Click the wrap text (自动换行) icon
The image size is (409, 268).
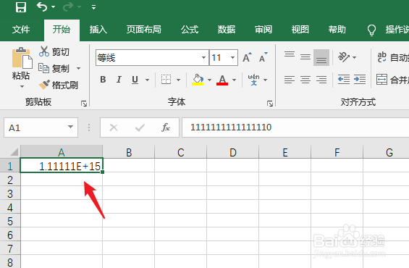point(382,57)
